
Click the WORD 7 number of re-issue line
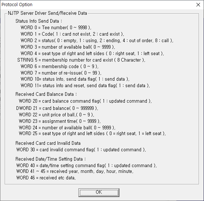point(61,73)
